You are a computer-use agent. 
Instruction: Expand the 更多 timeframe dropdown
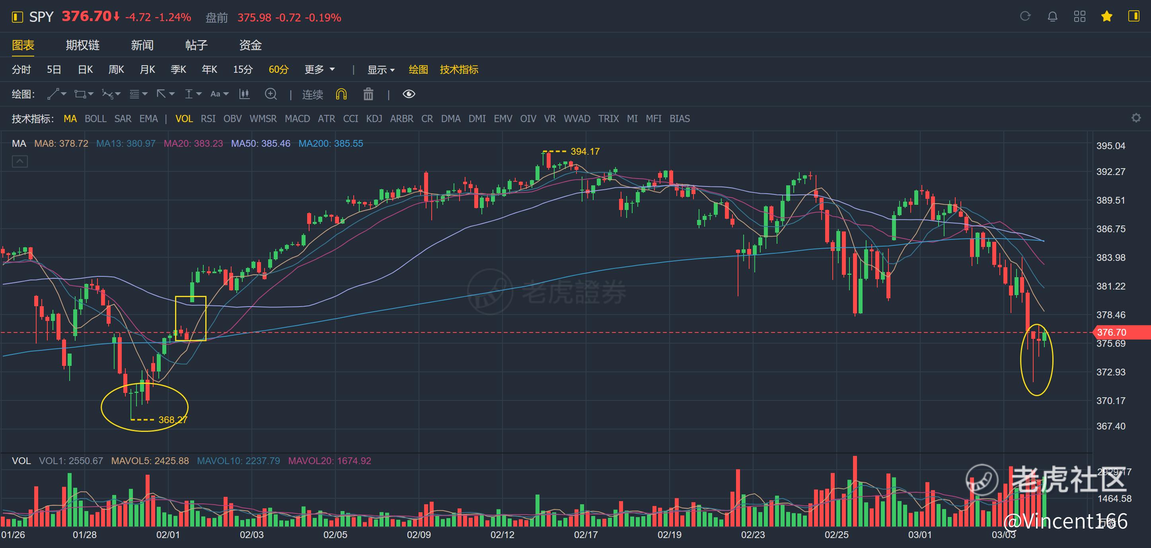tap(319, 70)
